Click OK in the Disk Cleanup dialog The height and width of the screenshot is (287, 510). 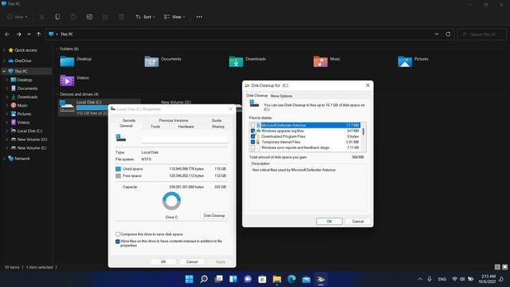click(x=329, y=222)
